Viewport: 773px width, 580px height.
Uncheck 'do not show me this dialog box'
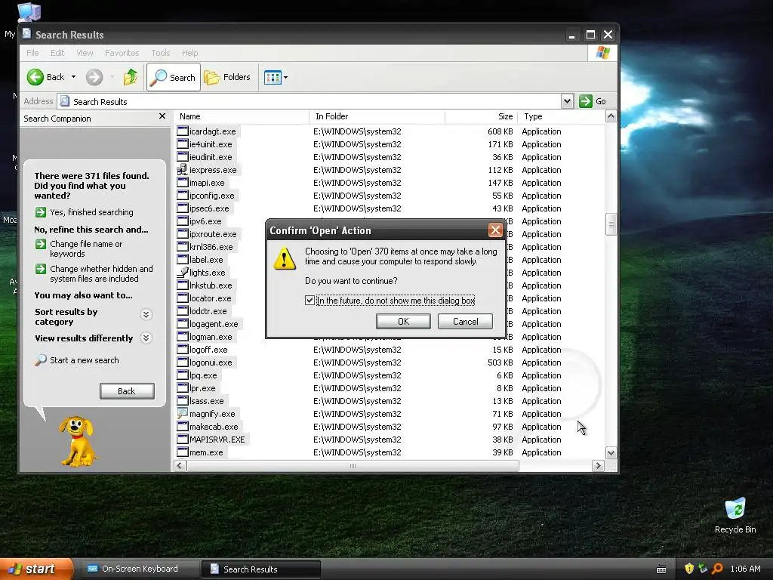[x=310, y=301]
